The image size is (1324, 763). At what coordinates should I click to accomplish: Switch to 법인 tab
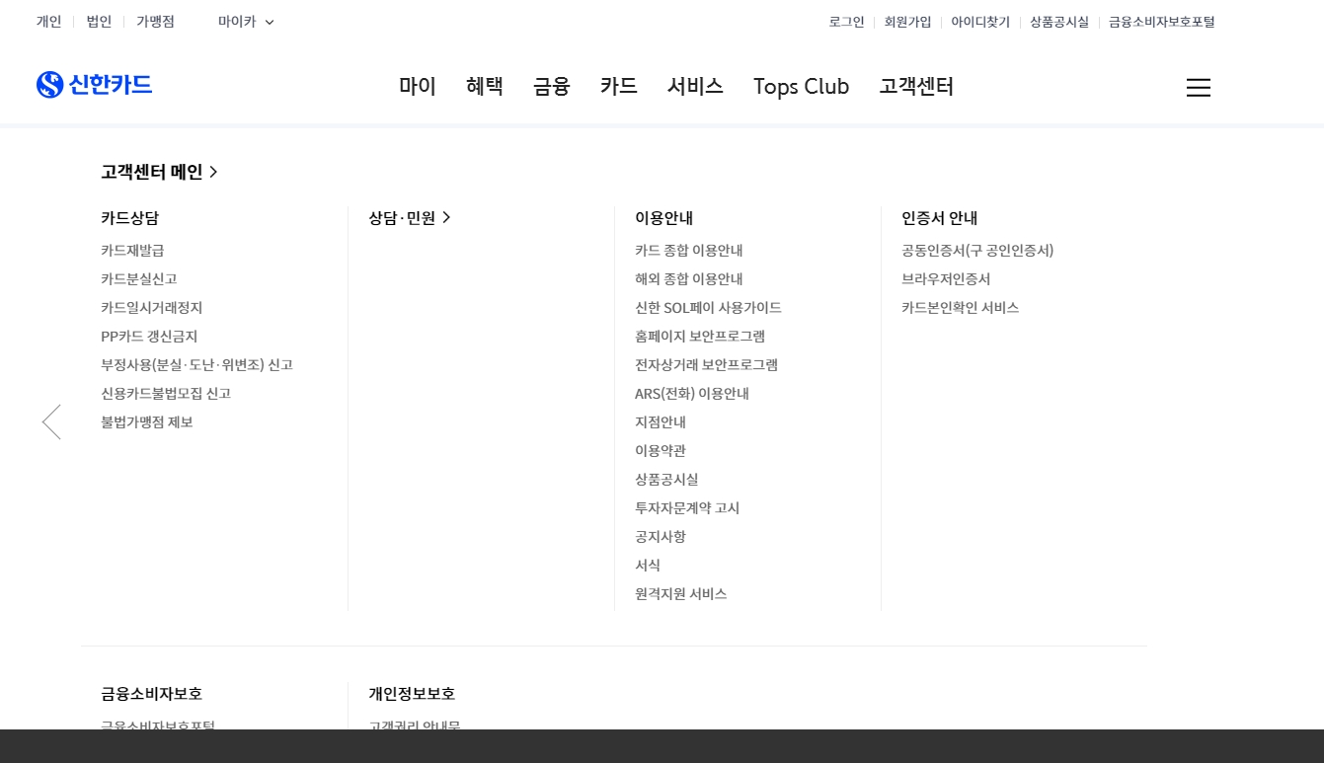(x=99, y=22)
